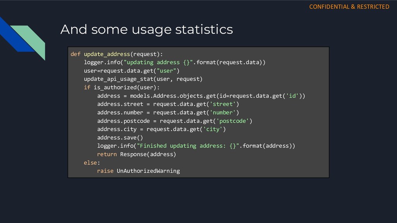Click the models.Address.objects.get line

click(201, 96)
